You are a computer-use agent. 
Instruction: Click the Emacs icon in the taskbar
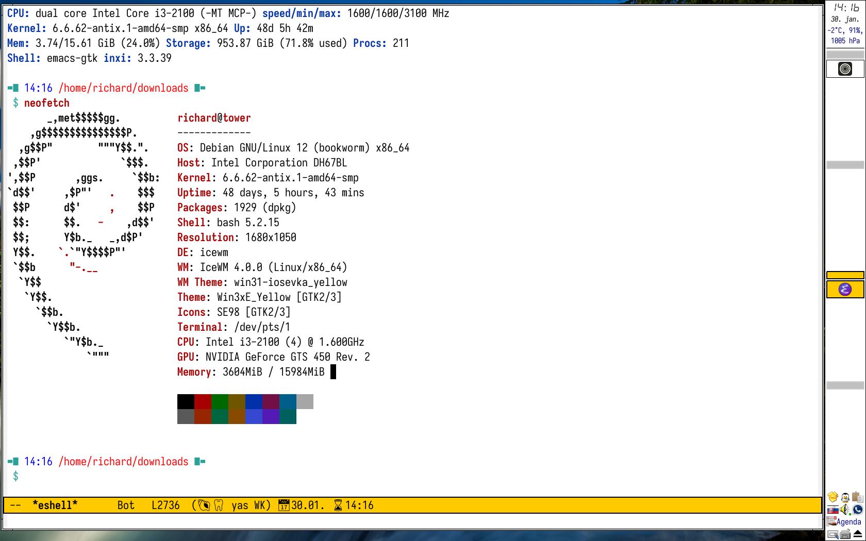[x=845, y=290]
